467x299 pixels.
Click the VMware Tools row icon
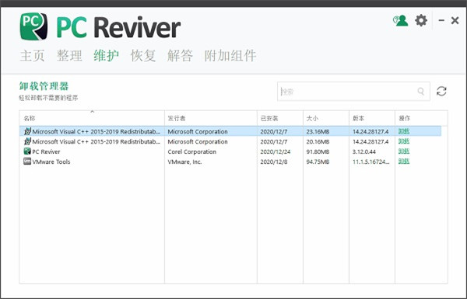tap(27, 162)
